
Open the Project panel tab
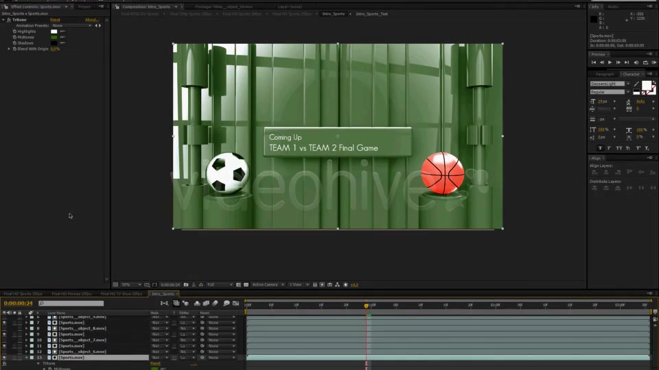pyautogui.click(x=84, y=7)
